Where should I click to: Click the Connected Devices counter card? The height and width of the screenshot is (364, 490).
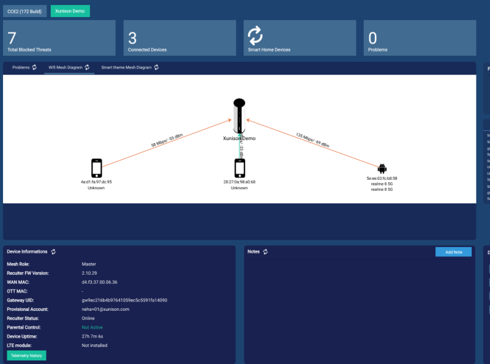[179, 37]
